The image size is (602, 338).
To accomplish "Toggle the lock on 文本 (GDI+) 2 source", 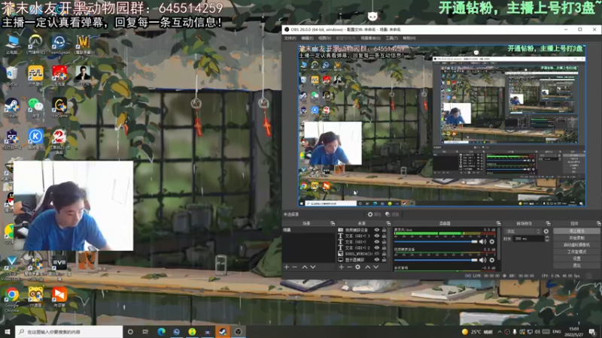I will (x=384, y=248).
